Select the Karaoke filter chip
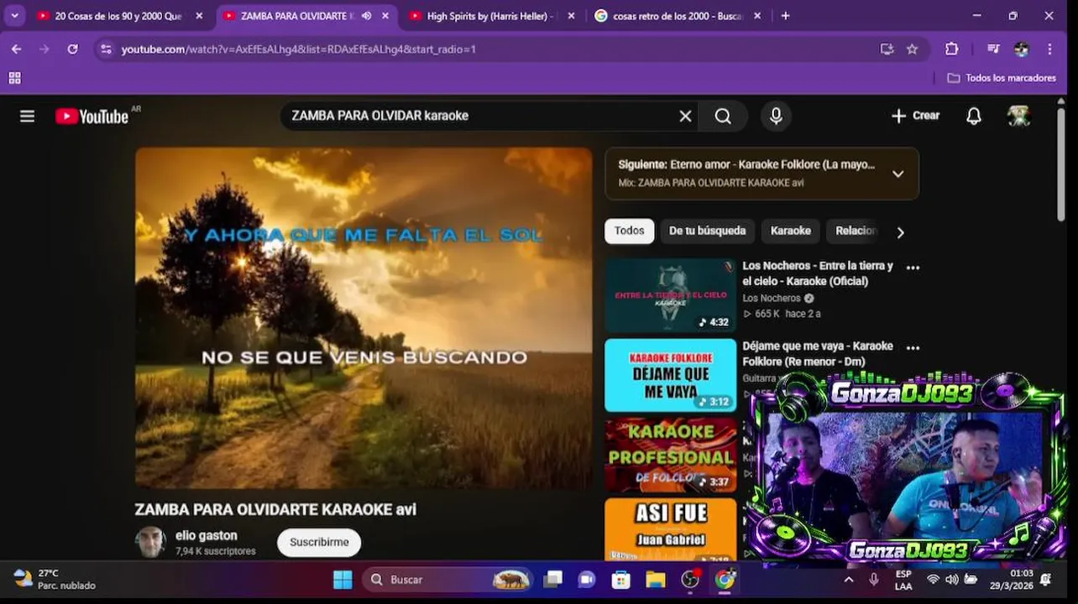The height and width of the screenshot is (604, 1078). (791, 231)
